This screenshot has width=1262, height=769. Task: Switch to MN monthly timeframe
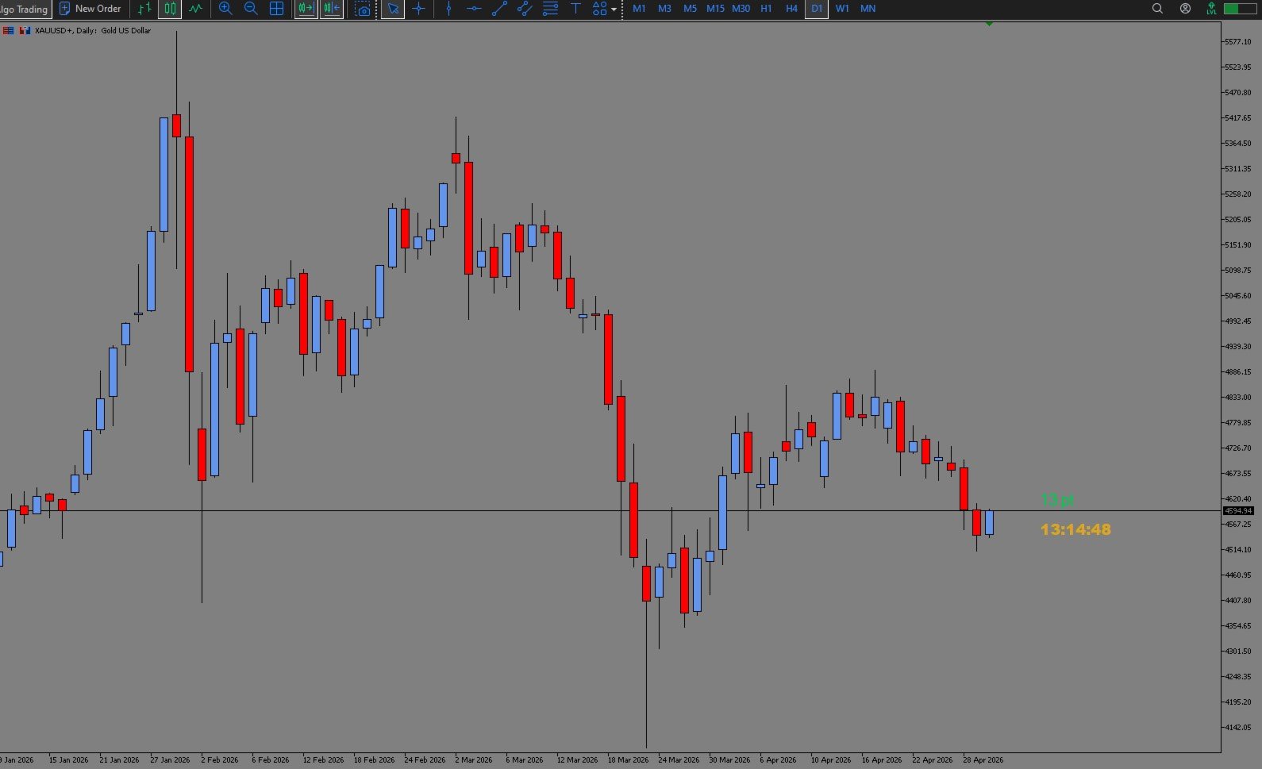(x=868, y=9)
